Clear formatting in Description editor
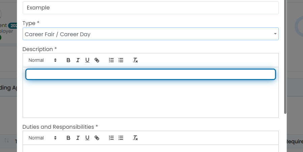 click(135, 60)
